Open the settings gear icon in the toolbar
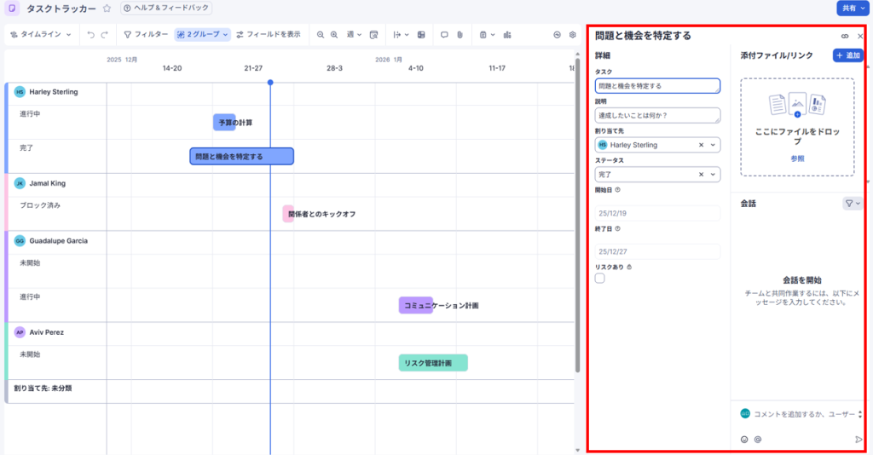The image size is (873, 455). click(572, 35)
